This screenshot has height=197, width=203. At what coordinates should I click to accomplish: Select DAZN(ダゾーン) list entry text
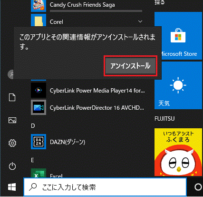68,142
